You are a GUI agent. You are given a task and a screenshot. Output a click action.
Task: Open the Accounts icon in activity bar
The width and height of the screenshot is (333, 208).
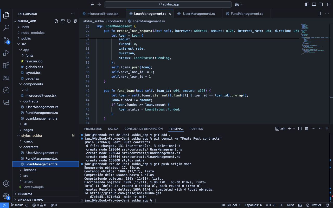6,183
